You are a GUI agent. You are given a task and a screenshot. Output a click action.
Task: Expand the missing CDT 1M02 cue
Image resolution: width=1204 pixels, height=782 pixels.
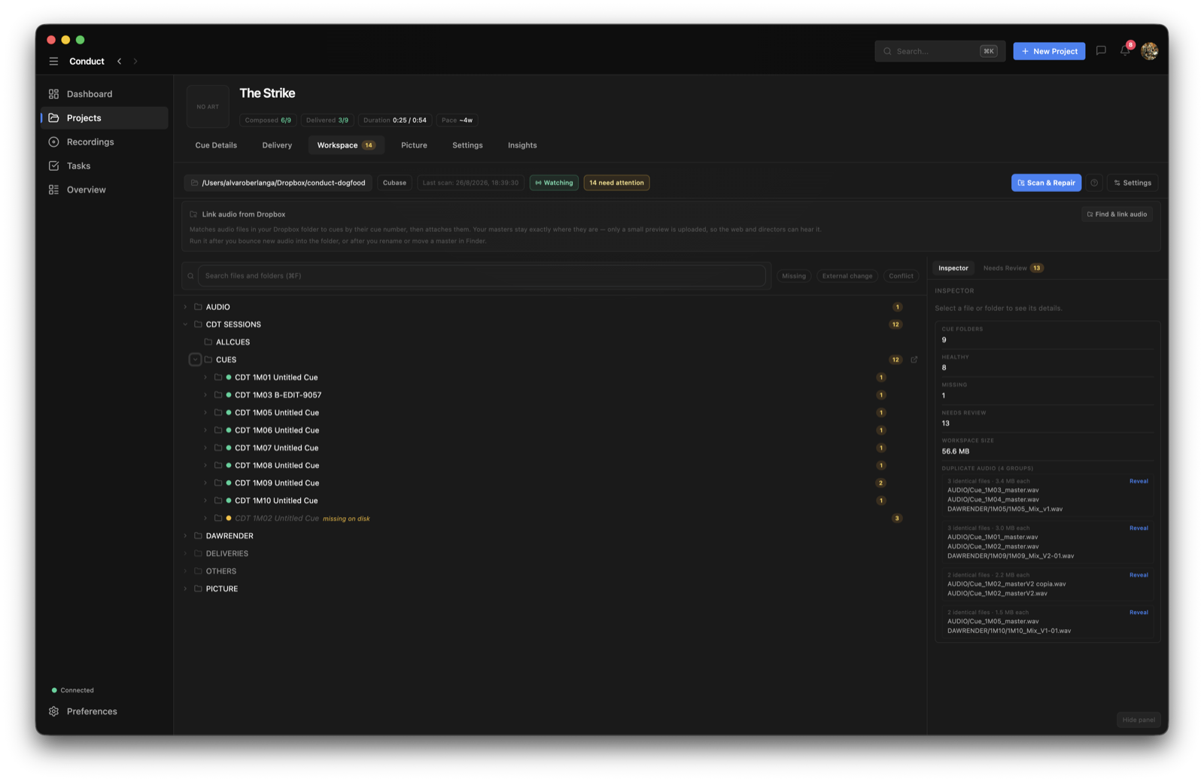(205, 519)
